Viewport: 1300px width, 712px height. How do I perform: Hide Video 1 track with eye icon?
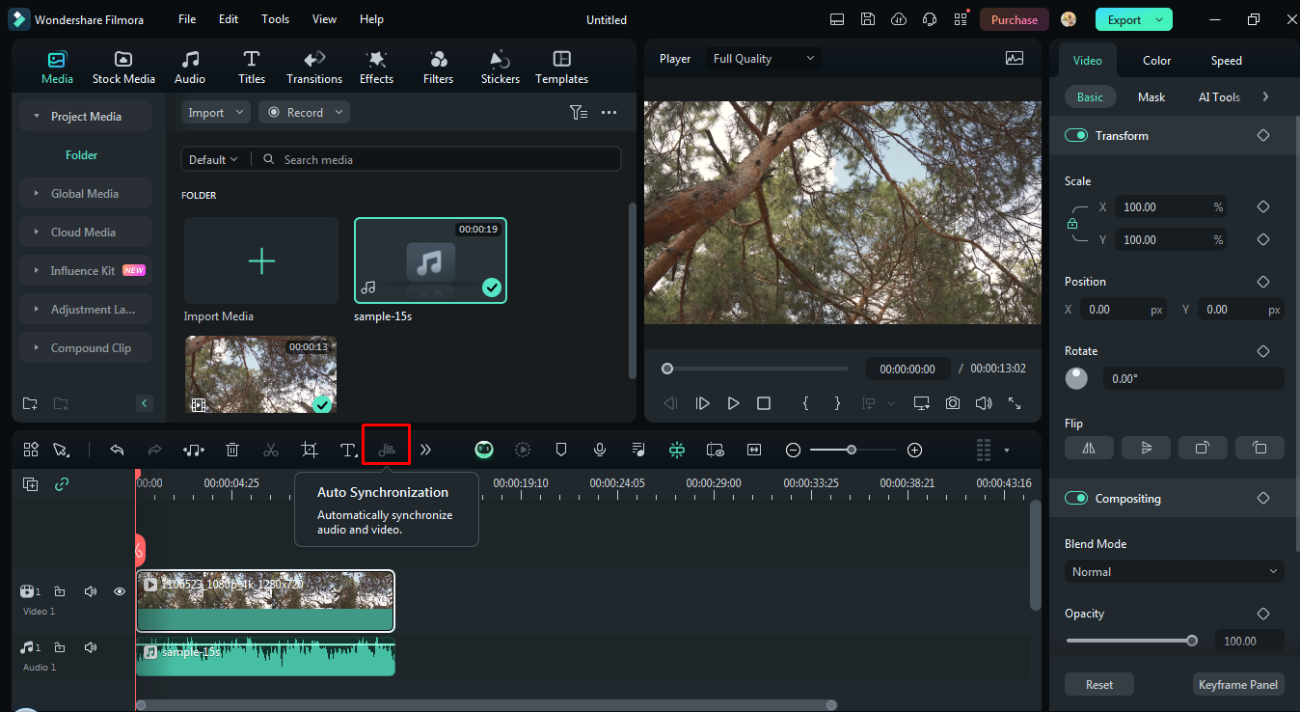click(120, 591)
